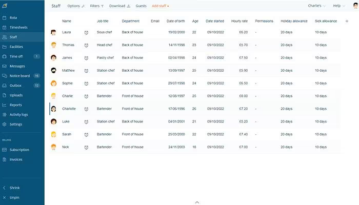Click Luke's £5.20 hourly rate
359x205 pixels.
tap(244, 121)
